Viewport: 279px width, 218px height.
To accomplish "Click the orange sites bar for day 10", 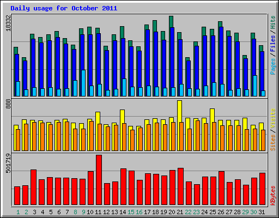I will pos(92,136).
